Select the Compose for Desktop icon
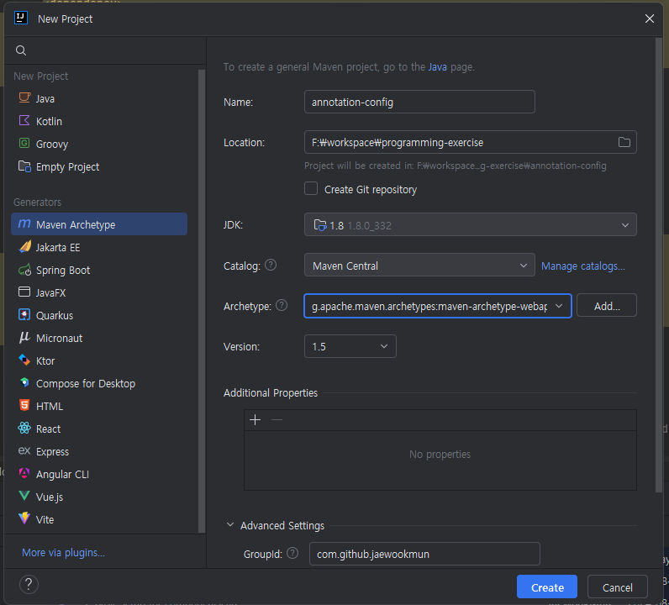 point(24,382)
